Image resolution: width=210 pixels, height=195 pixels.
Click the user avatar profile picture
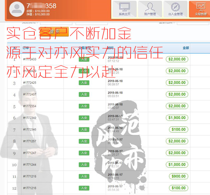17,9
